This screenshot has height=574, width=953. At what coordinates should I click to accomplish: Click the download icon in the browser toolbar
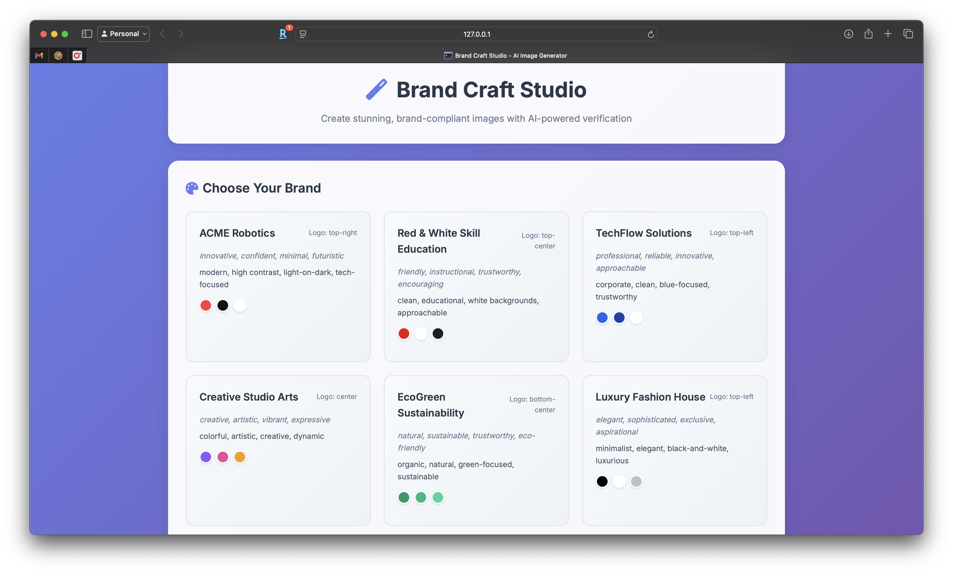(848, 34)
